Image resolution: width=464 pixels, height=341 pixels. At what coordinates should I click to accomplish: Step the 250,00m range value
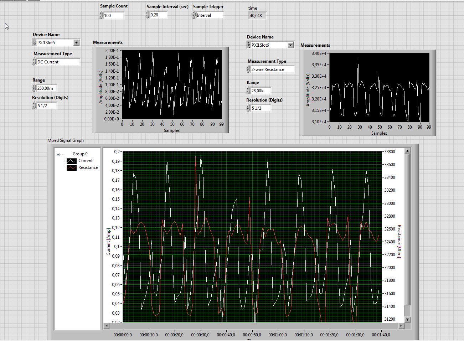coord(35,88)
